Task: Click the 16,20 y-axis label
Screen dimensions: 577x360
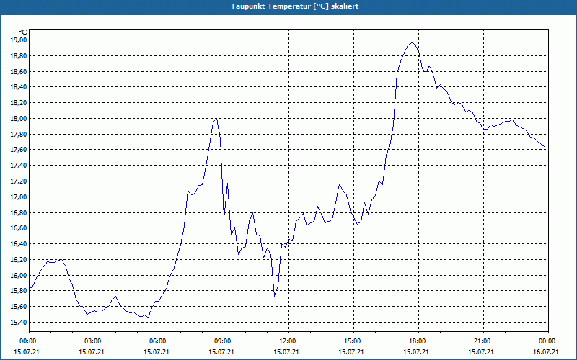Action: coord(19,260)
